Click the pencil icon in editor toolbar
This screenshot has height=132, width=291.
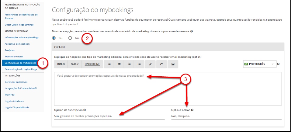150,64
